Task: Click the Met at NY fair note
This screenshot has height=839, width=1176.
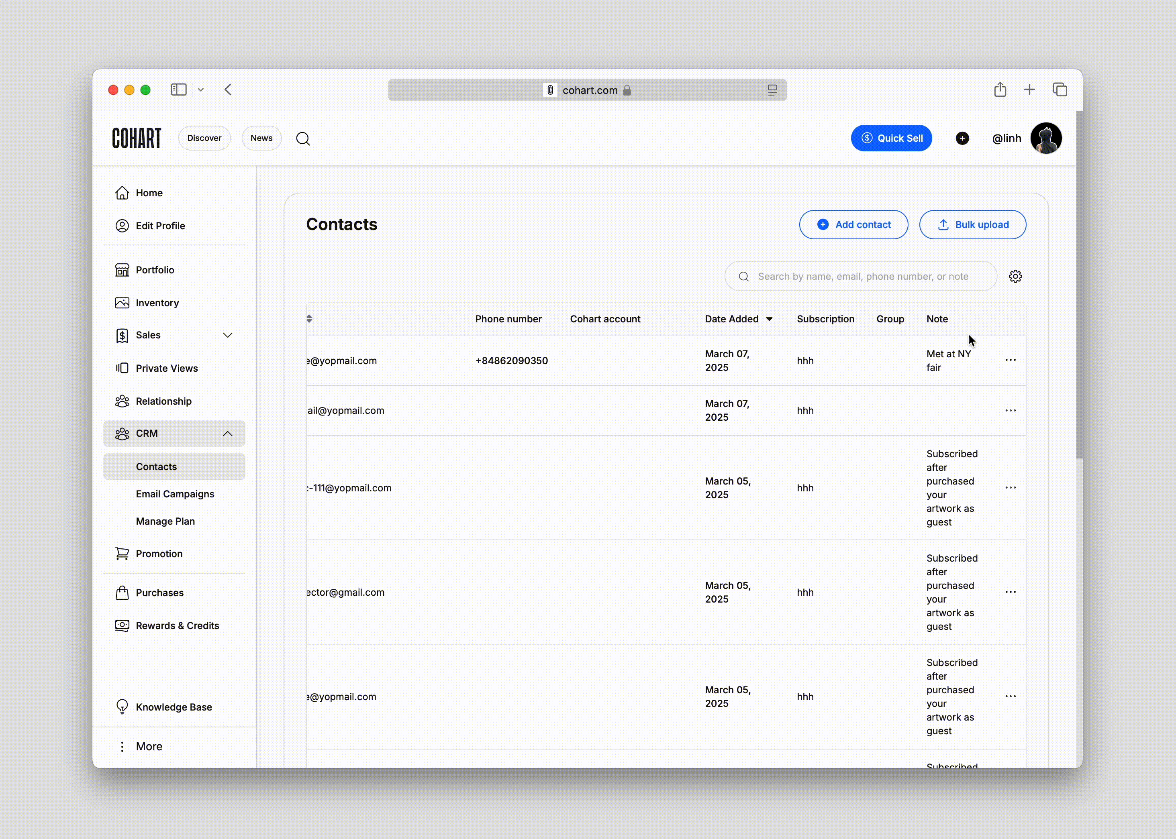Action: (x=949, y=360)
